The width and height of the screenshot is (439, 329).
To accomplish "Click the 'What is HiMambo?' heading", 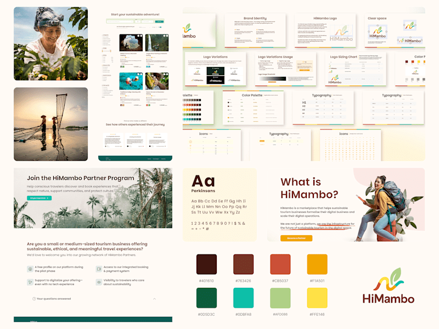I will (309, 188).
